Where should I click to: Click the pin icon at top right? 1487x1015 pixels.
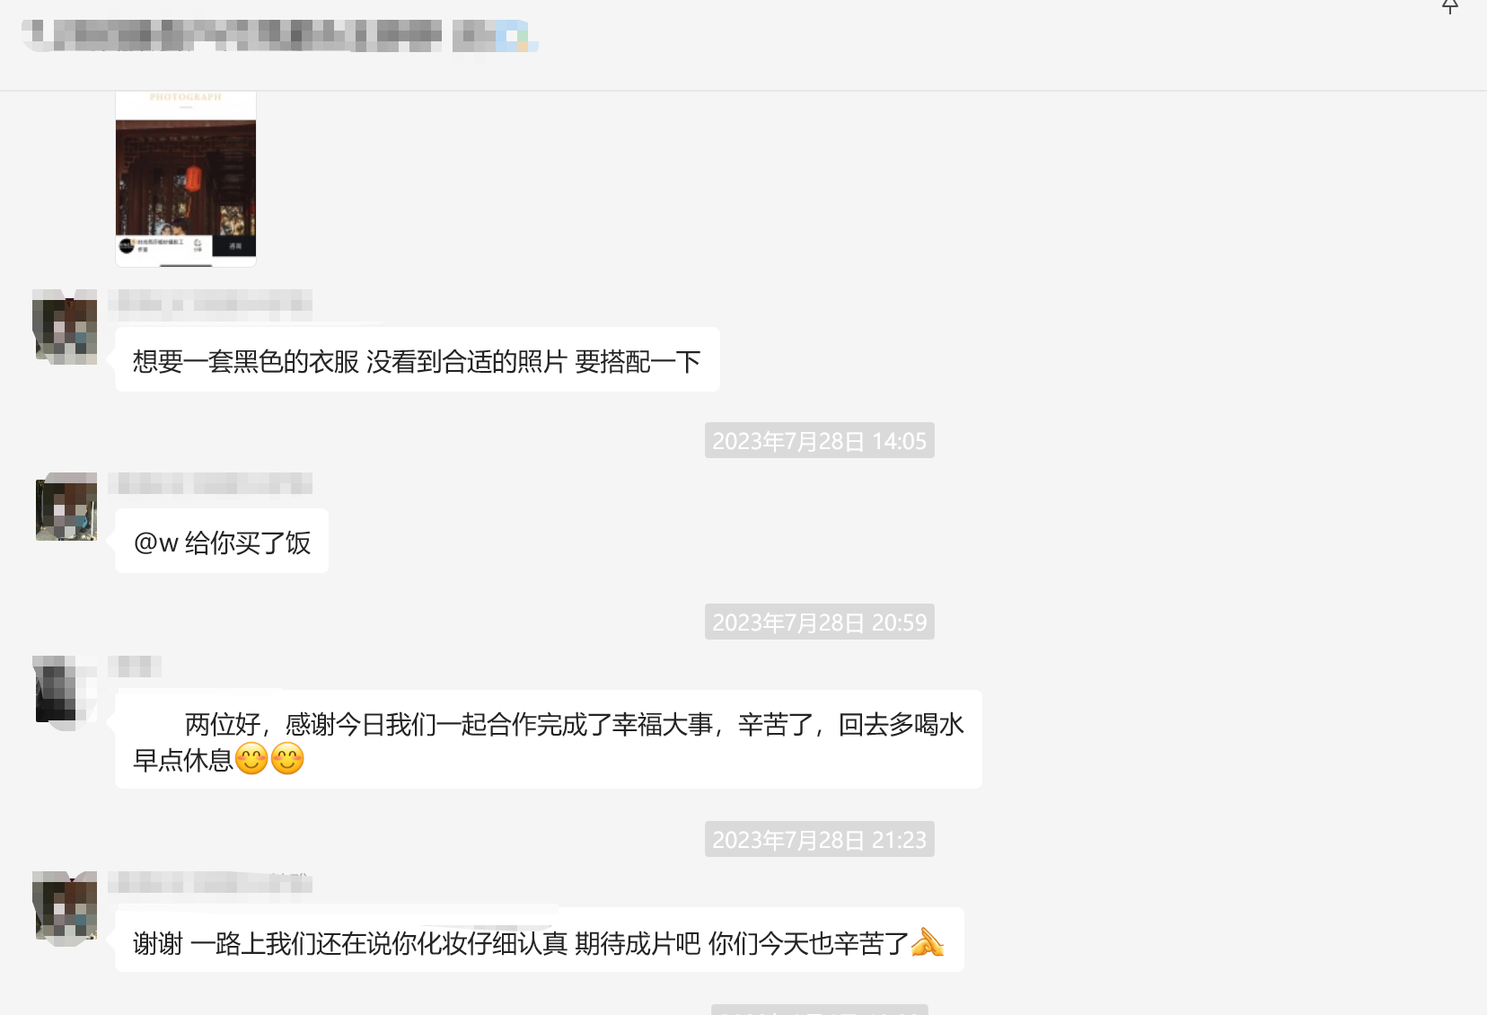point(1449,6)
